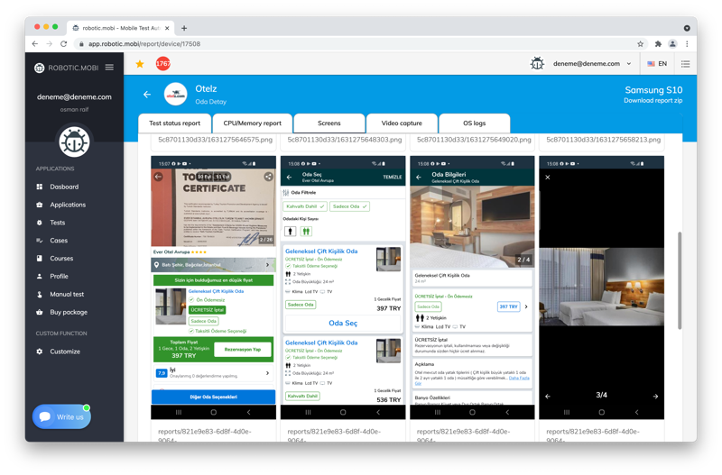Open the Write us chat button
This screenshot has height=475, width=722.
(62, 416)
